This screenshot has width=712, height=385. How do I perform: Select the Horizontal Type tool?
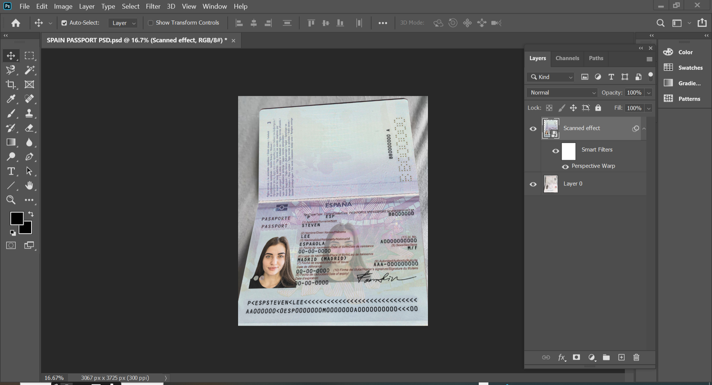[x=11, y=171]
